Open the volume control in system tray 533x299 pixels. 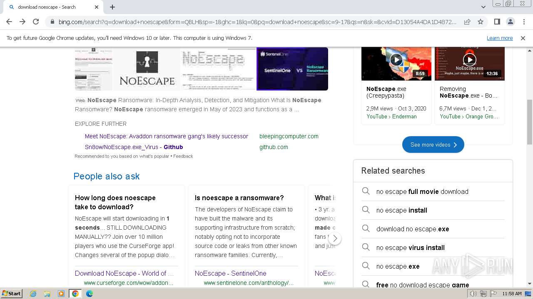(x=473, y=294)
